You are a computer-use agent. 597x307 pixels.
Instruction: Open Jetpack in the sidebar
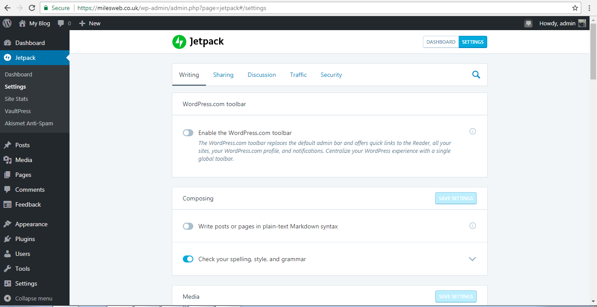click(x=35, y=58)
